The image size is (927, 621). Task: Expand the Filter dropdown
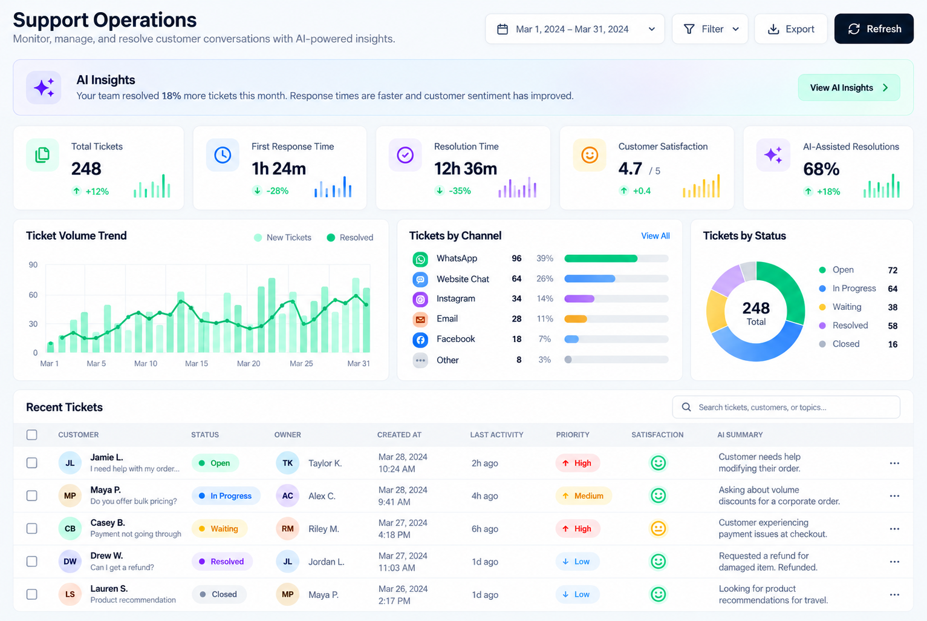pyautogui.click(x=710, y=29)
